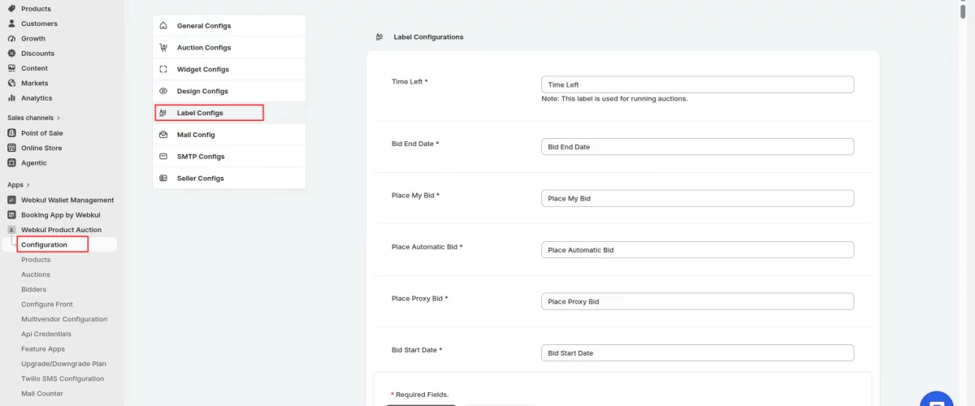Click the Place Automatic Bid input field
975x406 pixels.
[x=697, y=249]
